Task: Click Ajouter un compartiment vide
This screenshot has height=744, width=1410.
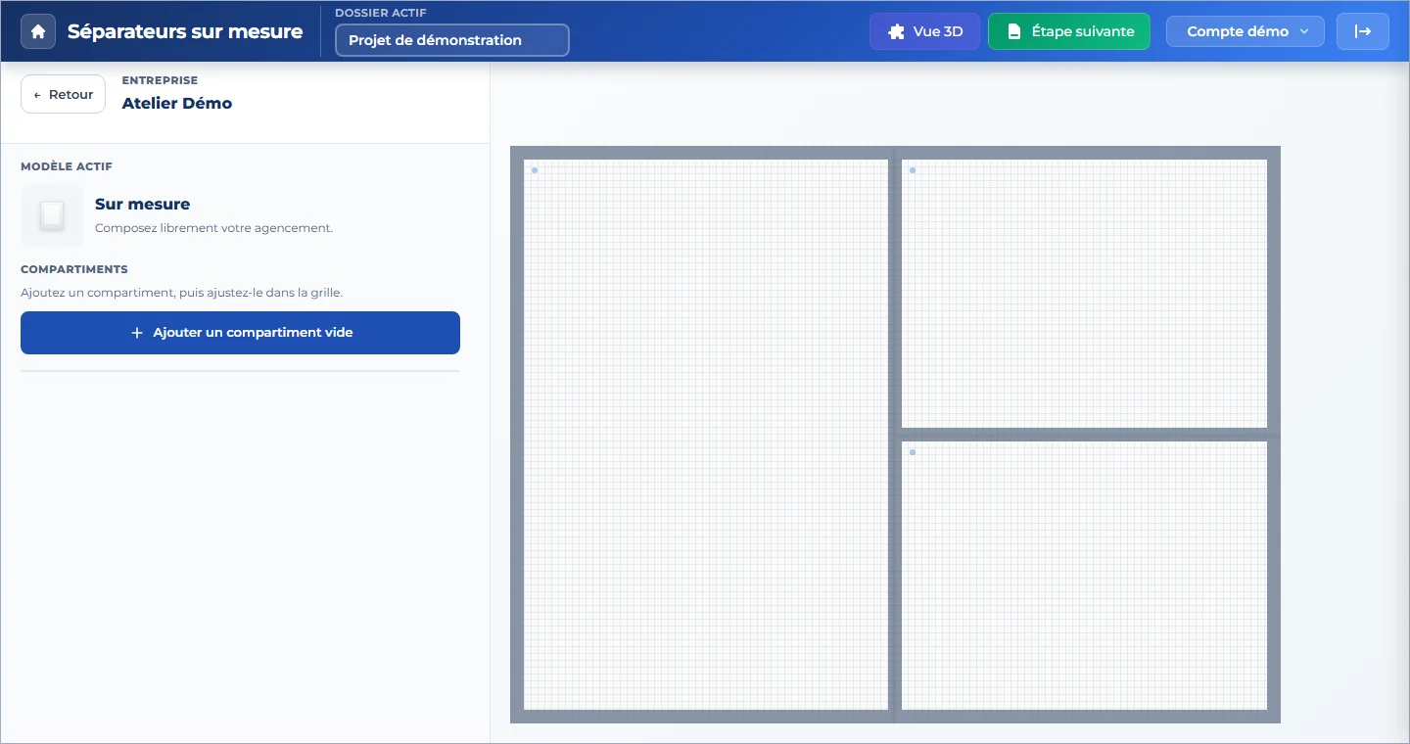Action: click(x=240, y=333)
